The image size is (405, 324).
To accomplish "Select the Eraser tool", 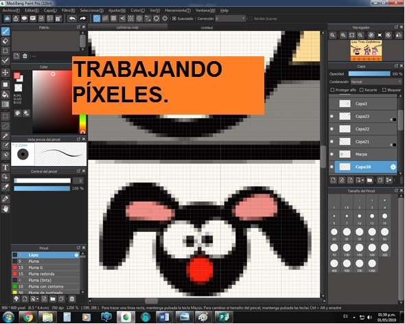I will pos(5,41).
